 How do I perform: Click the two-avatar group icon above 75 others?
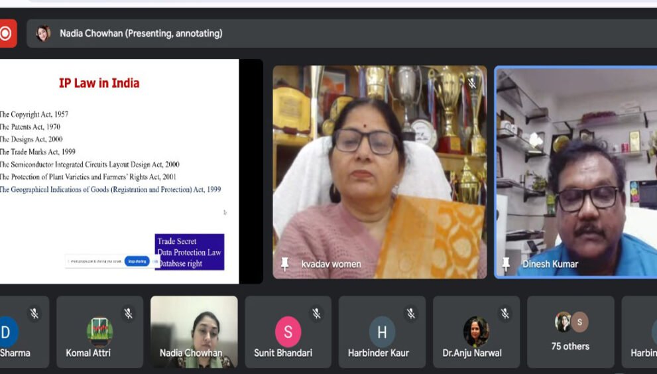point(571,322)
